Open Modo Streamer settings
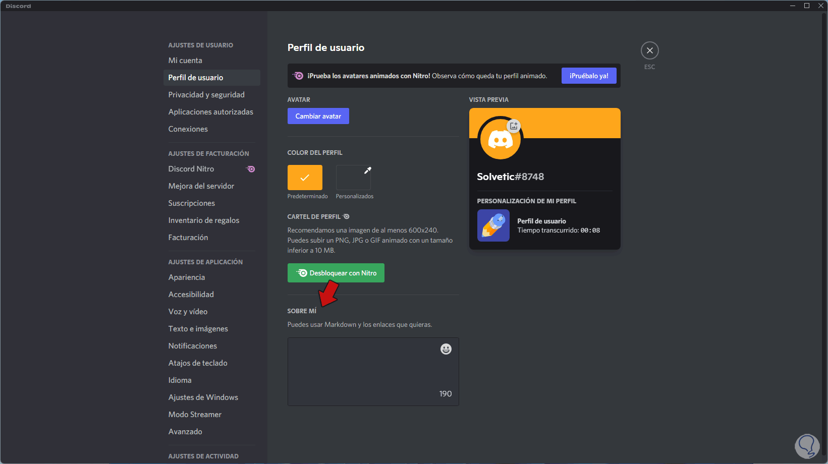 pyautogui.click(x=212, y=415)
